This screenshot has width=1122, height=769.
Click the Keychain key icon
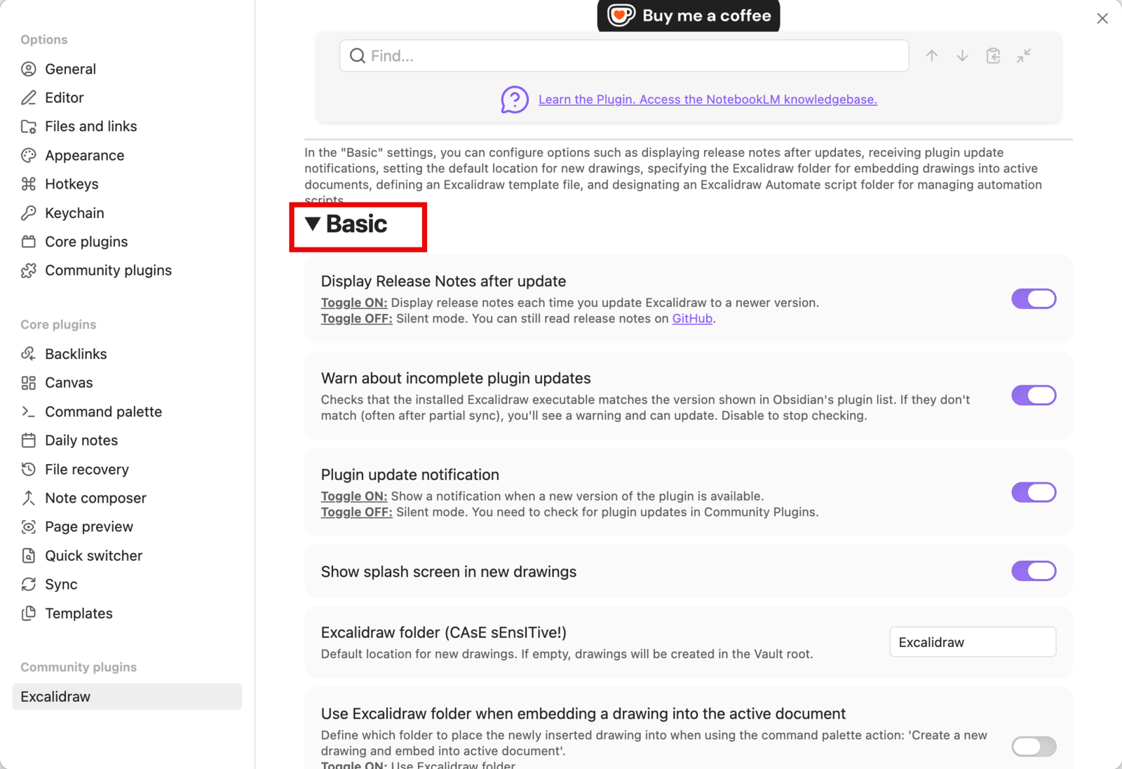point(29,212)
